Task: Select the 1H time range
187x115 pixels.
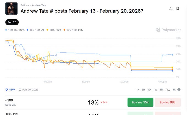Action: click(137, 89)
